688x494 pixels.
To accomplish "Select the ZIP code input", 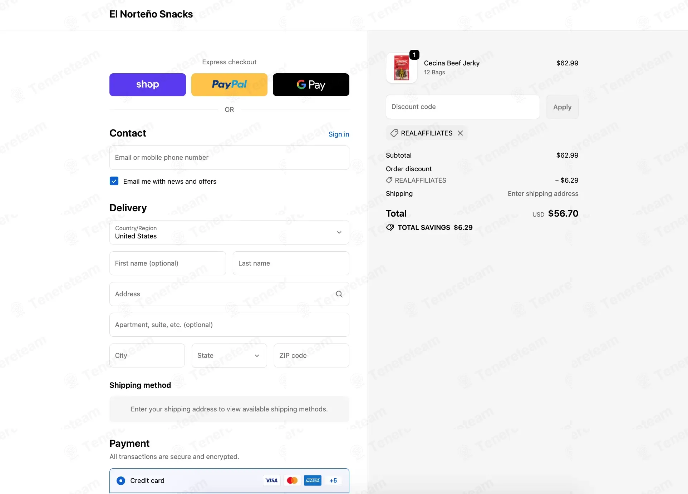I will coord(311,355).
